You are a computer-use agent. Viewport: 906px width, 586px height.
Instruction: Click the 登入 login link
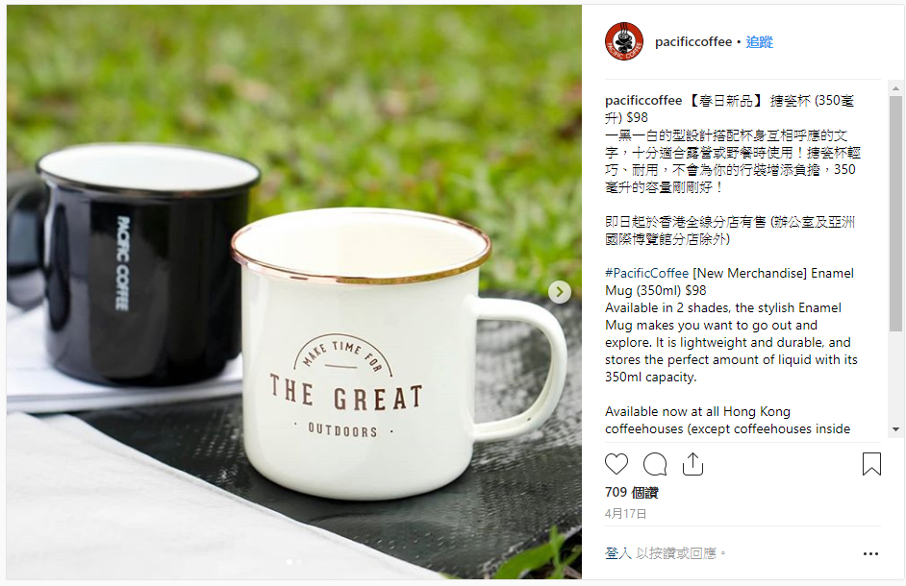[x=618, y=553]
